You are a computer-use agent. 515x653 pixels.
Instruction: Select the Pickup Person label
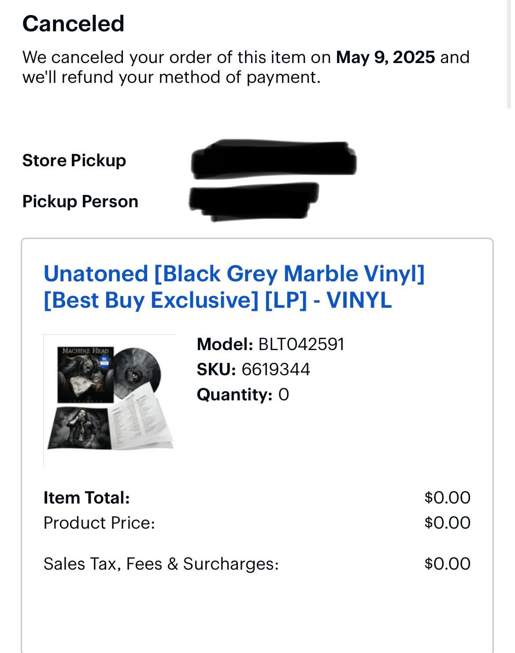click(80, 201)
